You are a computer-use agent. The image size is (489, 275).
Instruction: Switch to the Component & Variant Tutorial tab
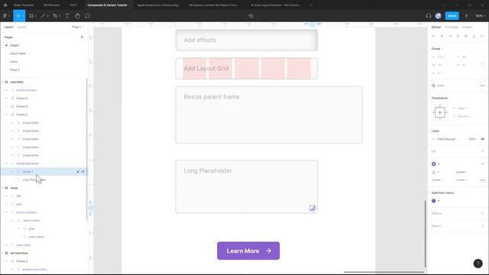(x=107, y=5)
